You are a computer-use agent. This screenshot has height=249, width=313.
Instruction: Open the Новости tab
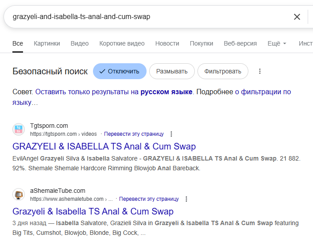[x=167, y=43]
